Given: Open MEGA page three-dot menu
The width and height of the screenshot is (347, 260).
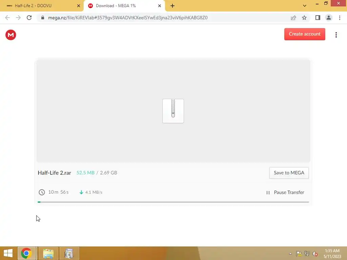Looking at the screenshot, I should click(336, 35).
